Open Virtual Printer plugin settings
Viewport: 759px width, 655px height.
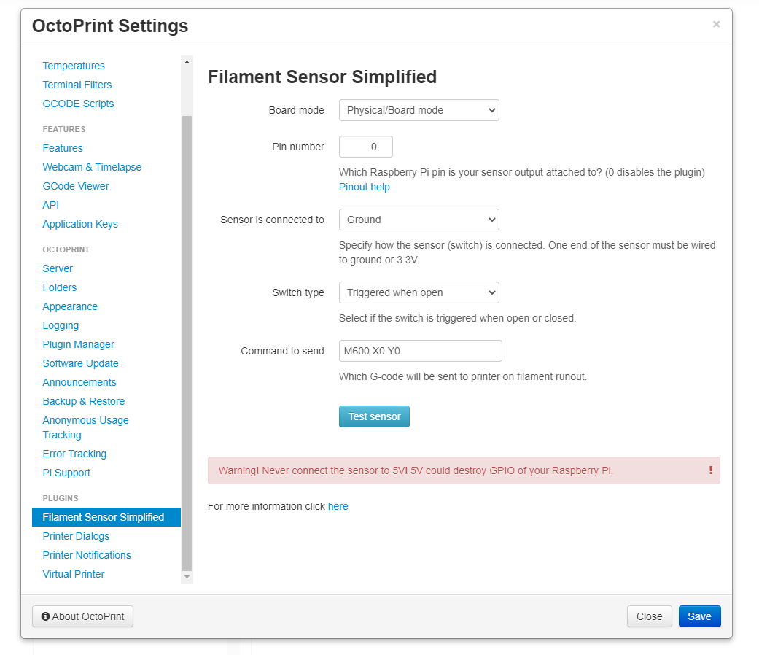click(74, 574)
